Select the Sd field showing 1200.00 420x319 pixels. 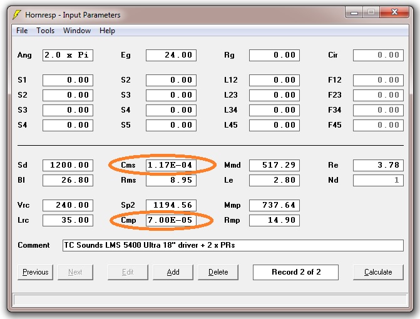click(68, 165)
